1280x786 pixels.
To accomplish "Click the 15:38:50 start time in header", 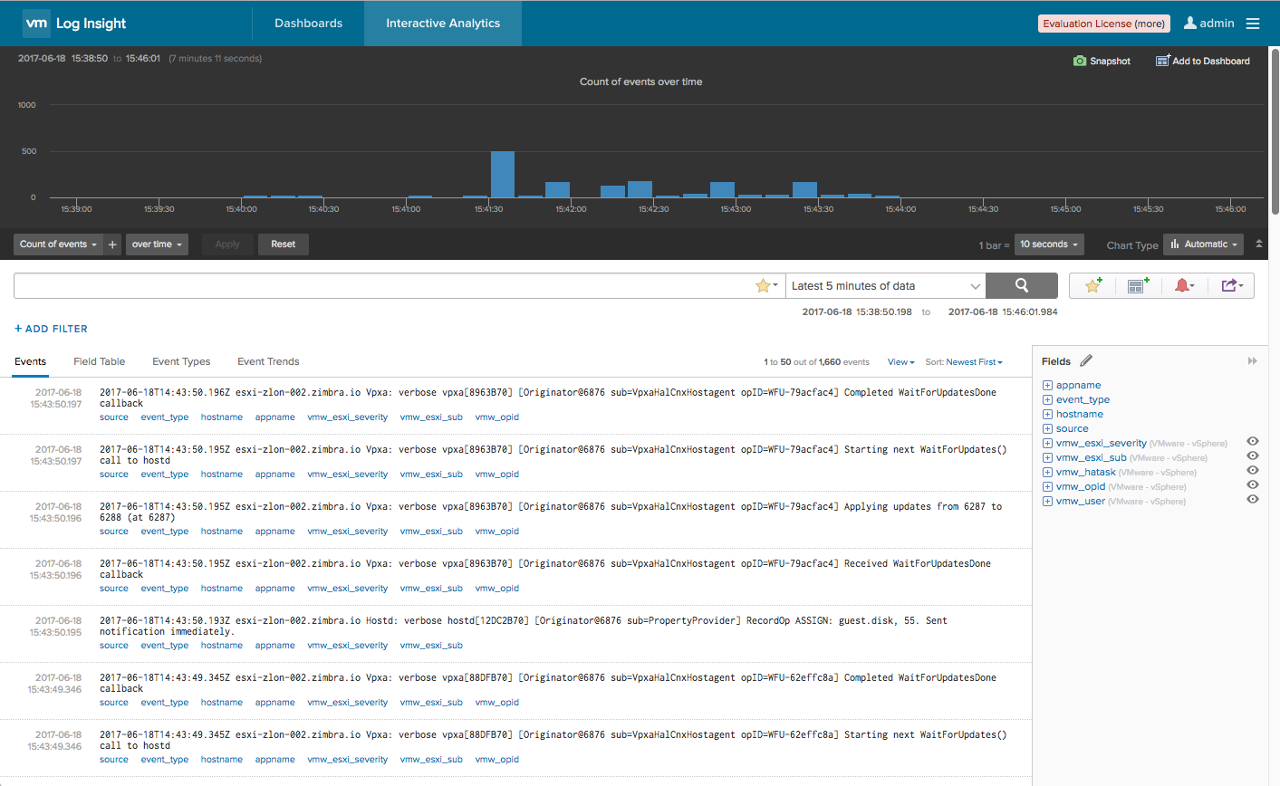I will pyautogui.click(x=90, y=58).
